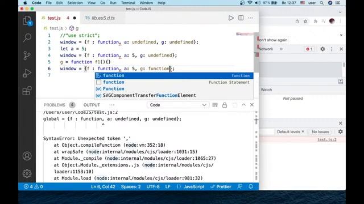Click Spaces: 2 indentation setting
364x204 pixels.
click(131, 186)
